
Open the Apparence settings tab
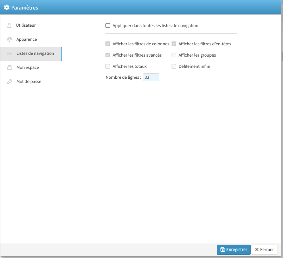pos(26,39)
